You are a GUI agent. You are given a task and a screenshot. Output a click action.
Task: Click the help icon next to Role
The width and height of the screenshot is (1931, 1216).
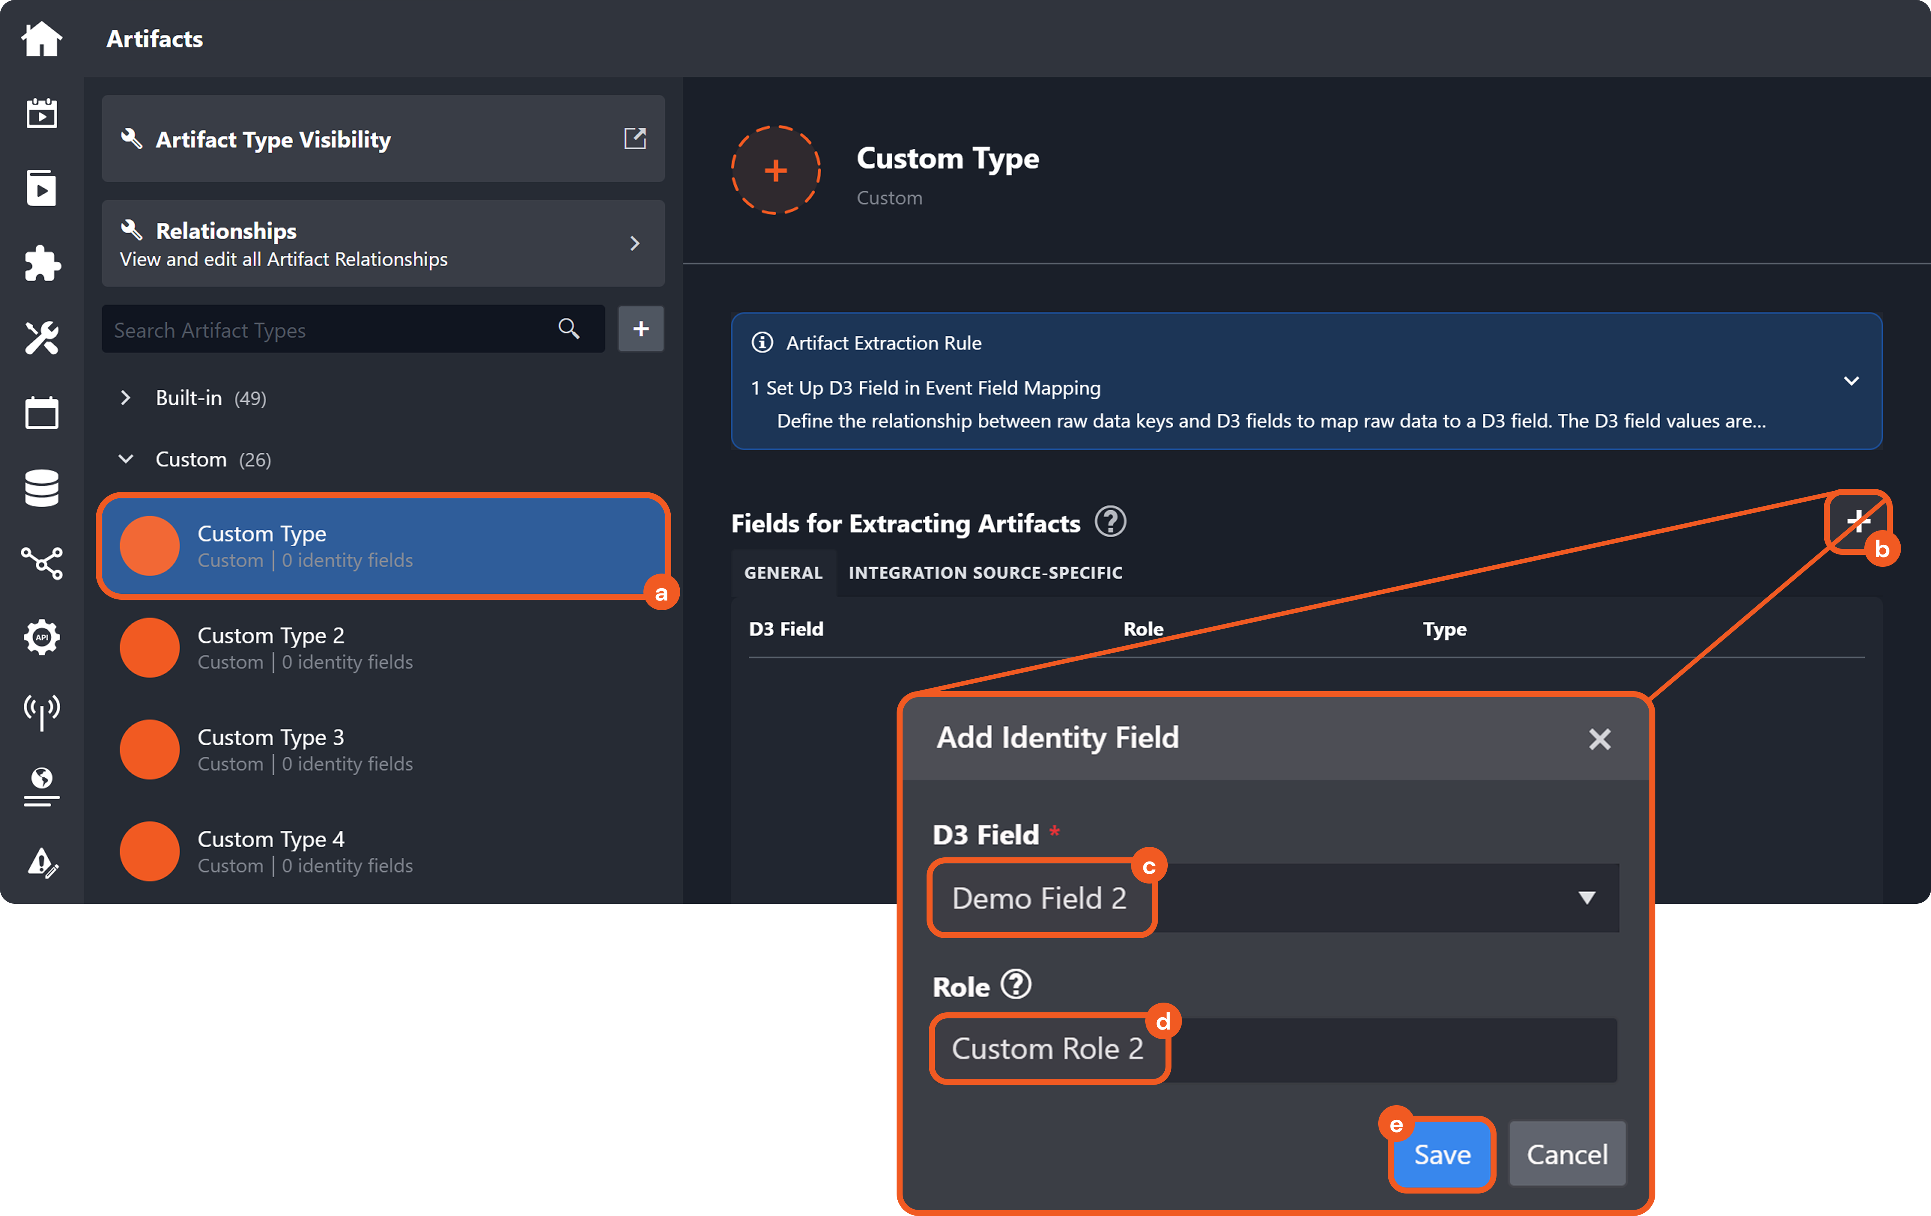[1016, 984]
